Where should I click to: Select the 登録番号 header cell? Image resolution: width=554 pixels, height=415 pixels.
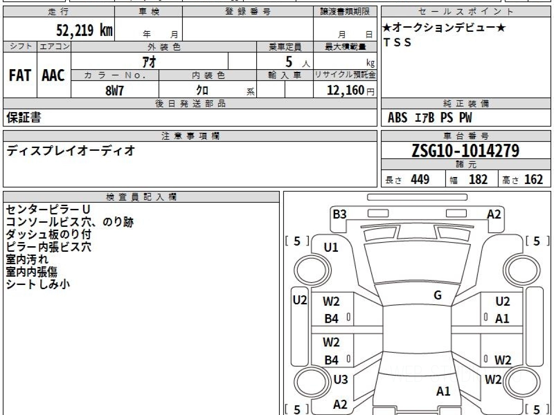[x=248, y=12]
